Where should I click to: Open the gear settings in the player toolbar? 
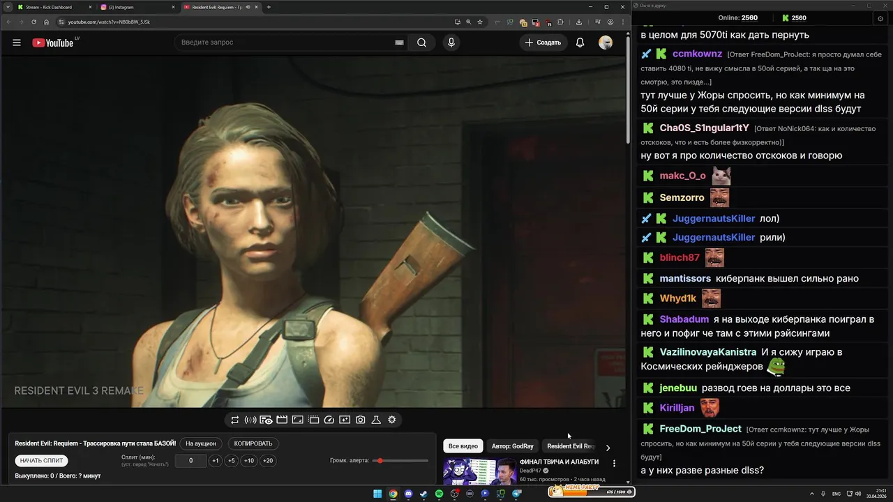pos(392,420)
